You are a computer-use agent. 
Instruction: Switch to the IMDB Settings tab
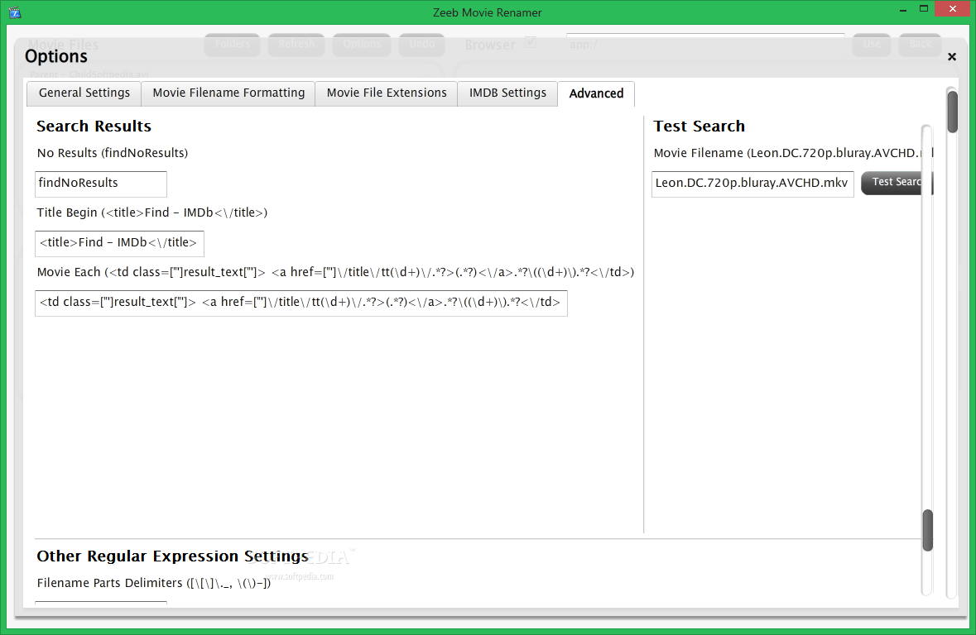pyautogui.click(x=507, y=93)
